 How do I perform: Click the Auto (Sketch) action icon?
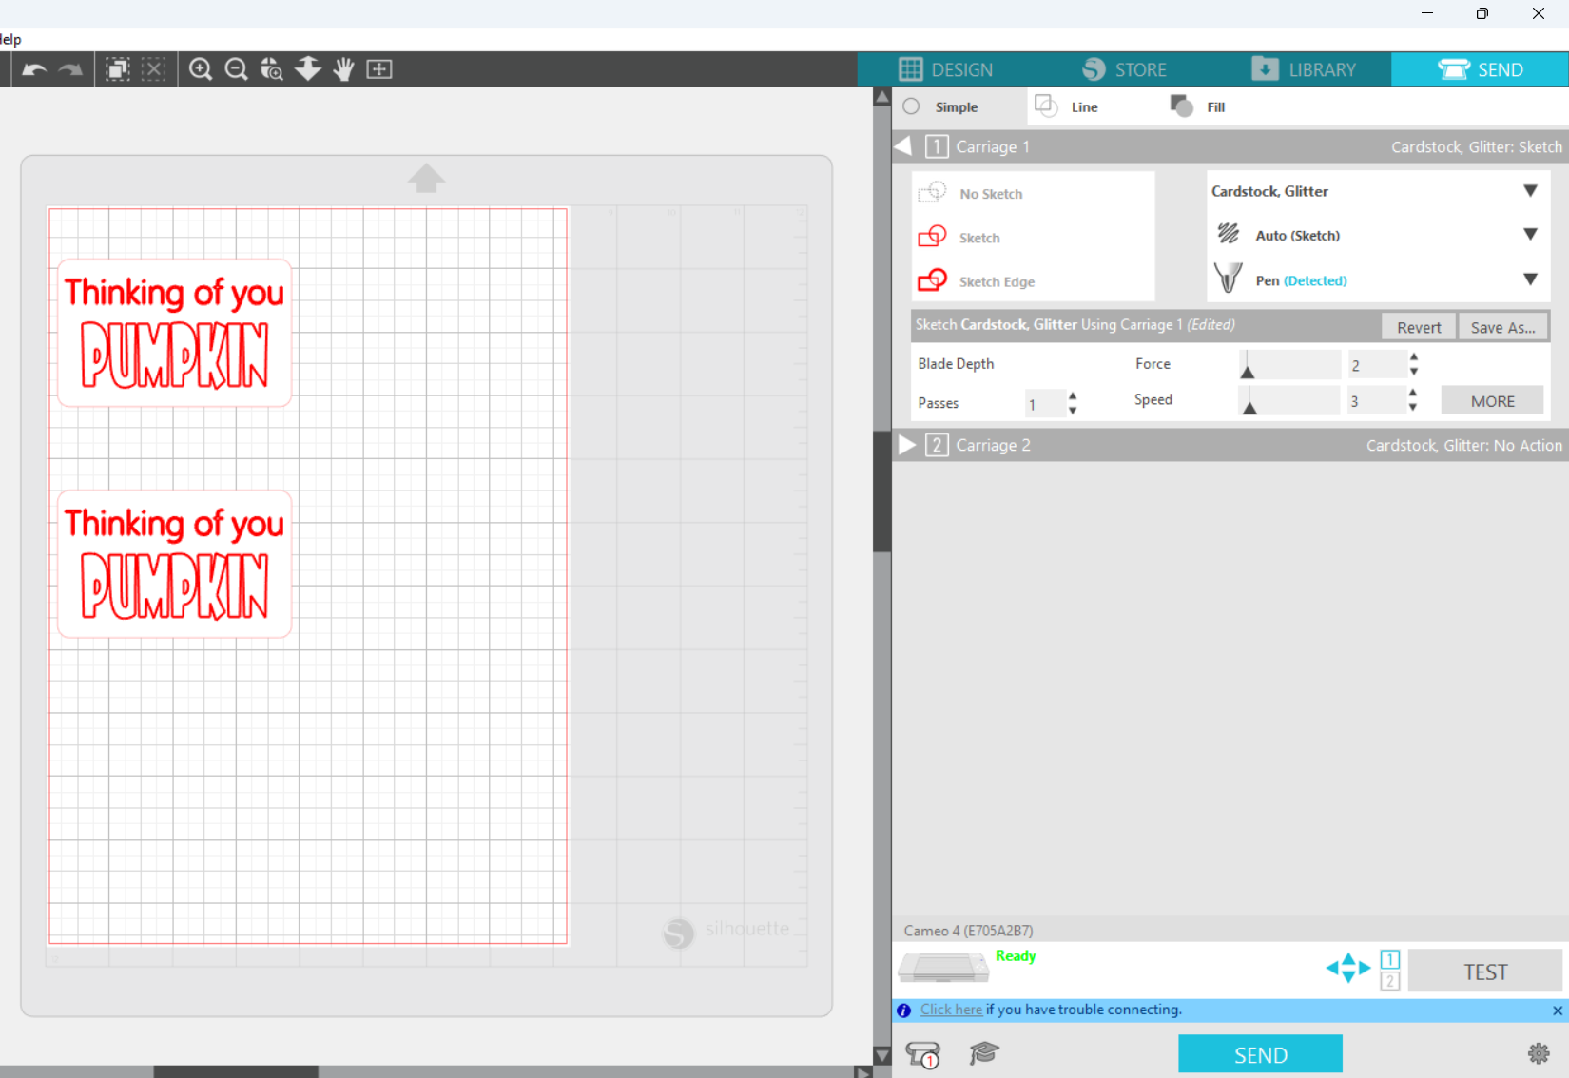1229,234
